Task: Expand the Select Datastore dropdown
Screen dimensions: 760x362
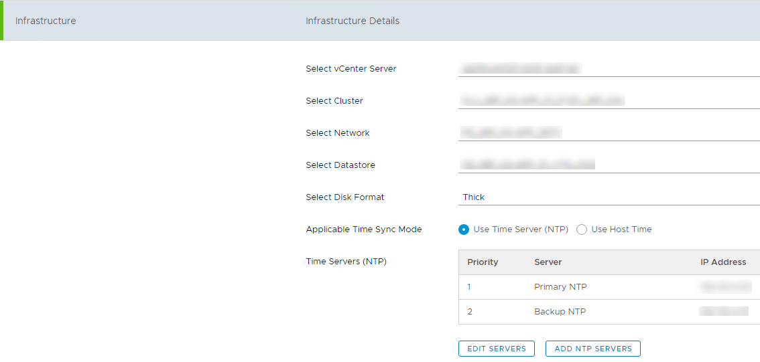Action: pos(609,165)
